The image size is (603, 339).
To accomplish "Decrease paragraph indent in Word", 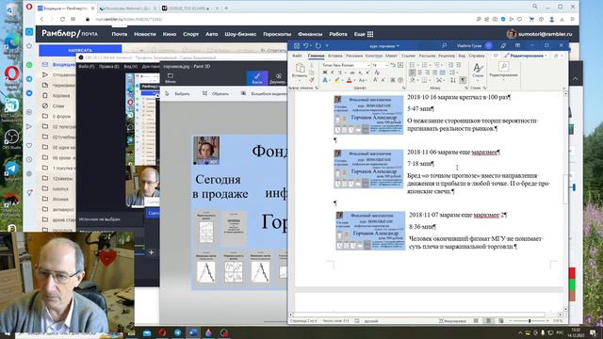I will click(450, 65).
